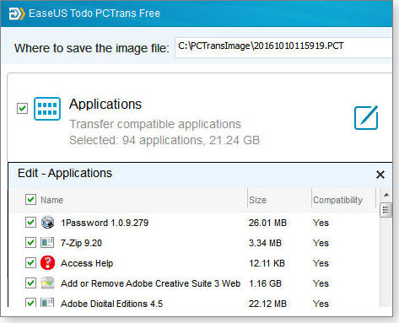Toggle the select-all Name header checkbox
The image size is (399, 323).
click(x=30, y=200)
